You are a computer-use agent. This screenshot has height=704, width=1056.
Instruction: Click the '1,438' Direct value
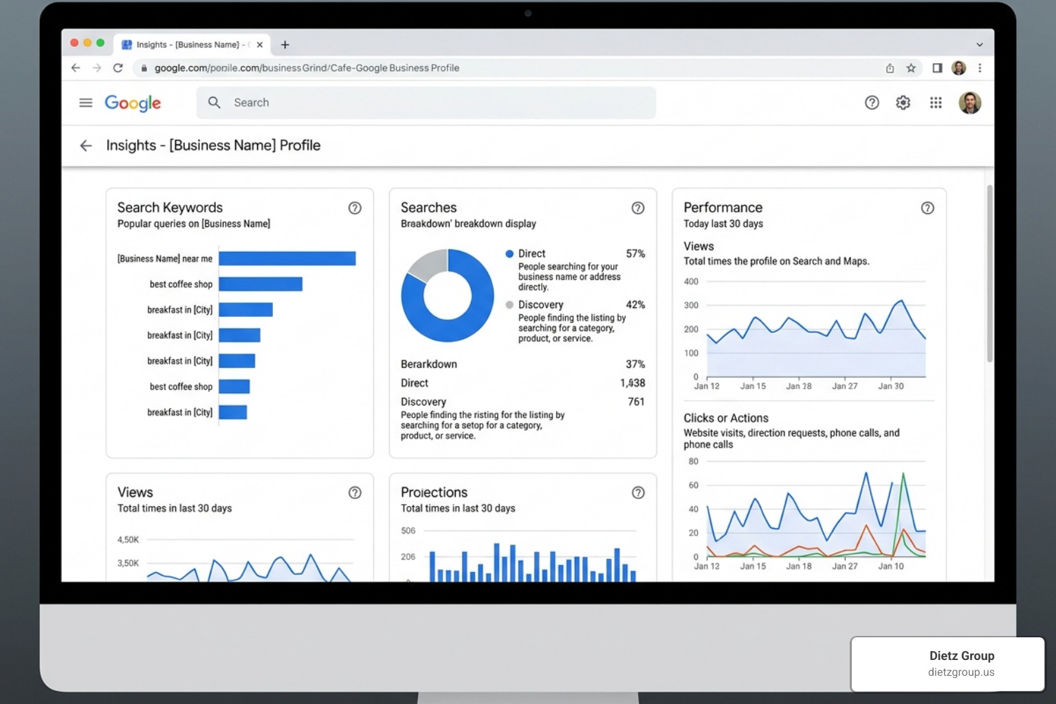click(x=632, y=383)
